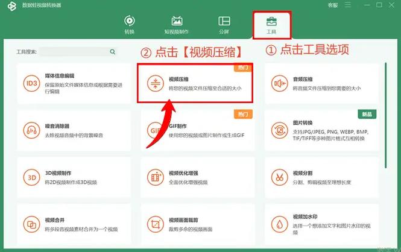Click the GIF制作 icon
This screenshot has width=401, height=252.
coord(156,130)
